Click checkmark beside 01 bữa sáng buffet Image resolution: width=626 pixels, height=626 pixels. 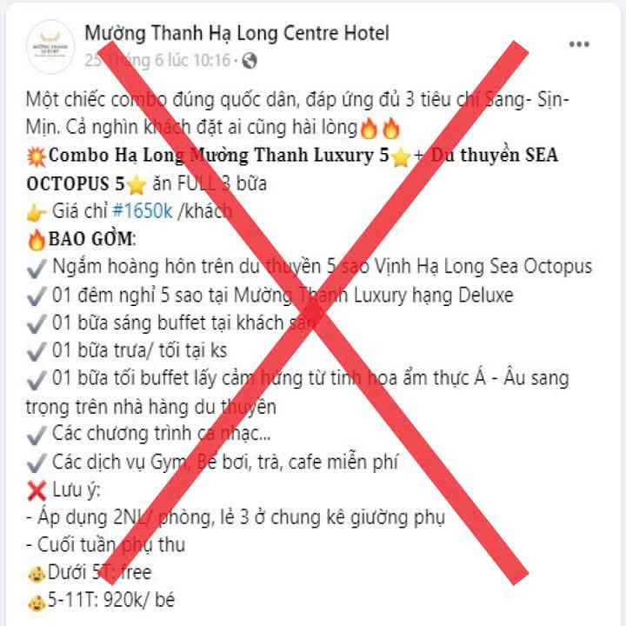click(37, 323)
